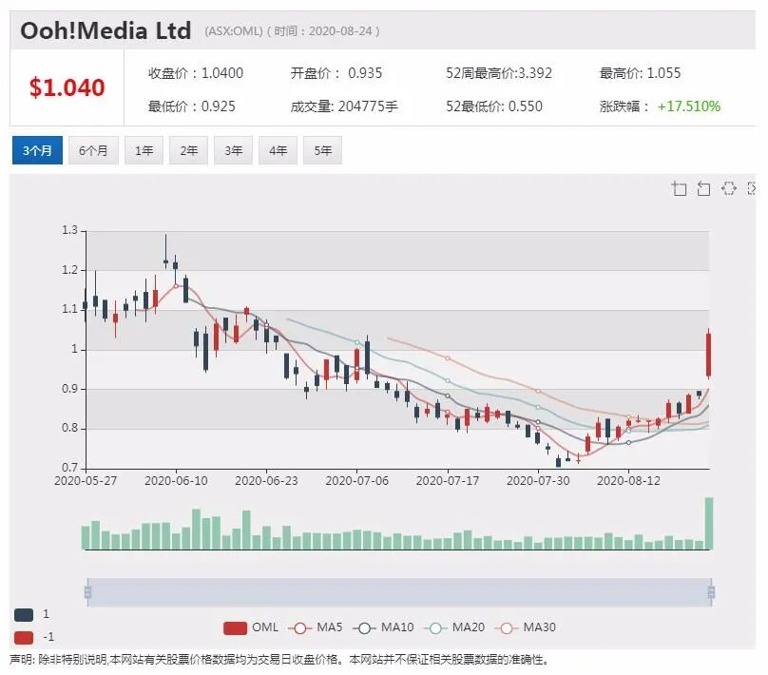Click the right handle of the zoom slider
This screenshot has height=675, width=768.
coord(711,592)
